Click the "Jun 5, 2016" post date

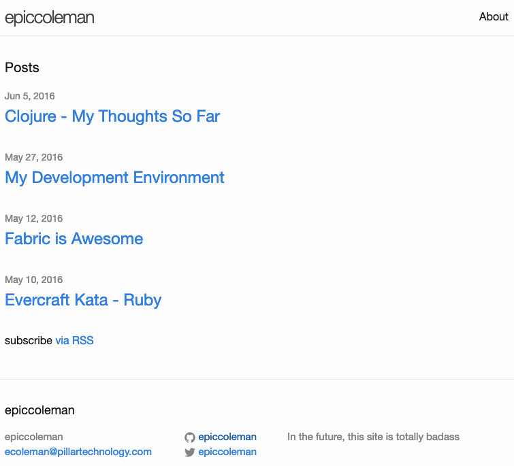coord(30,96)
